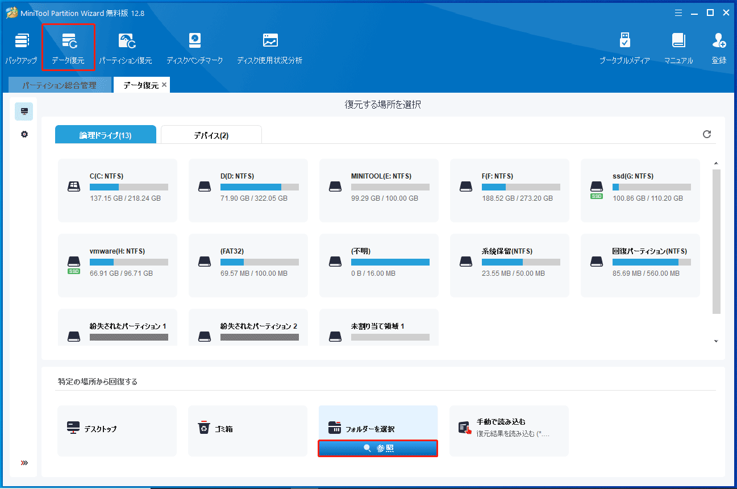737x489 pixels.
Task: Open scan settings gear in sidebar
Action: pyautogui.click(x=24, y=135)
